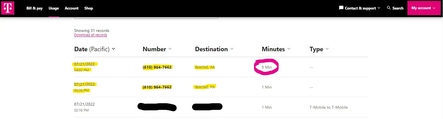443x119 pixels.
Task: Click the Contact & support chat icon
Action: coord(341,8)
